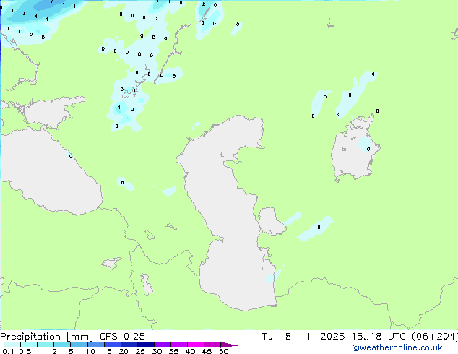Click the Aral Sea on the map
This screenshot has height=354, width=458.
coord(355,152)
